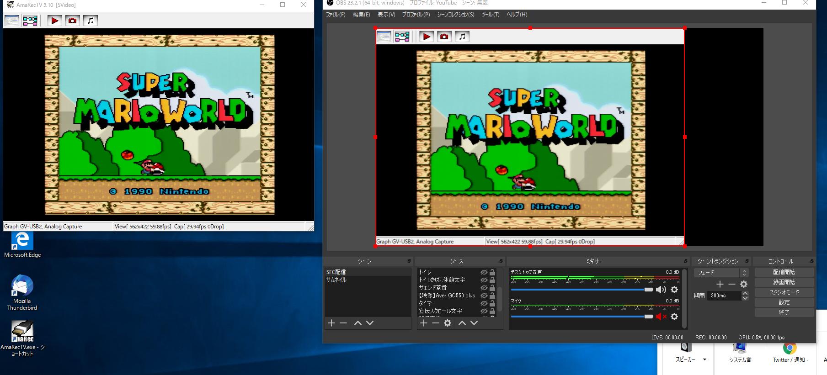Viewport: 827px width, 375px height.
Task: Move the scene up with the arrow
Action: click(358, 323)
